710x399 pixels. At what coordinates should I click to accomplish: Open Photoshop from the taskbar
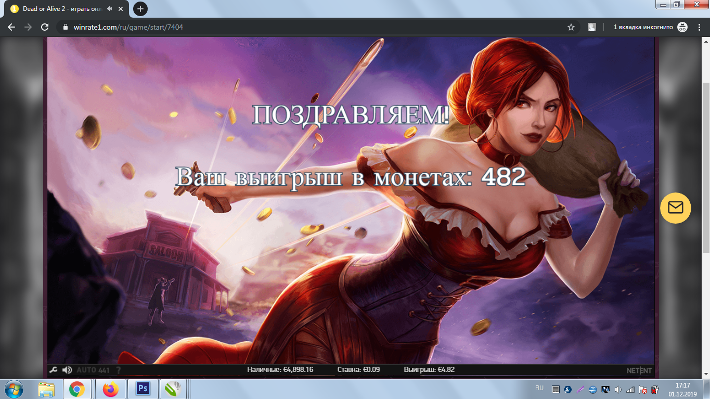[x=142, y=389]
